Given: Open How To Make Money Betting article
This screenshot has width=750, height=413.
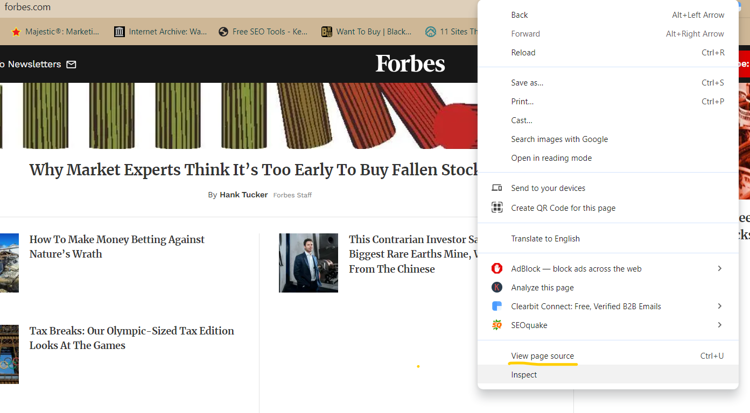Looking at the screenshot, I should (x=117, y=247).
